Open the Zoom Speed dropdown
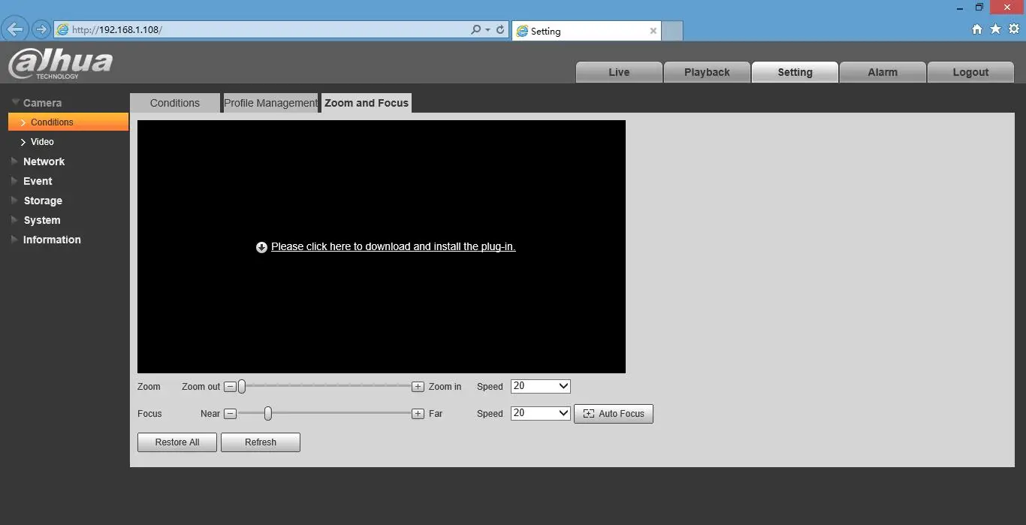 click(541, 386)
